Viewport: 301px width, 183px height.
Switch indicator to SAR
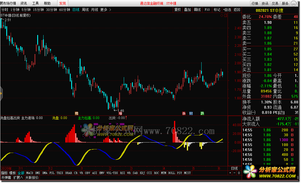pyautogui.click(x=135, y=173)
